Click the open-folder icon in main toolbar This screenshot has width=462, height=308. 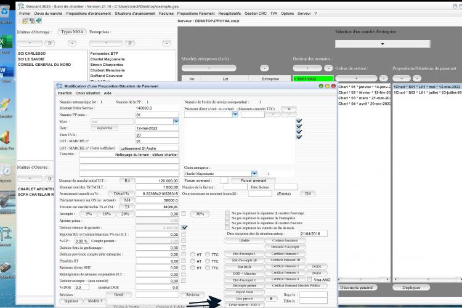pos(25,20)
